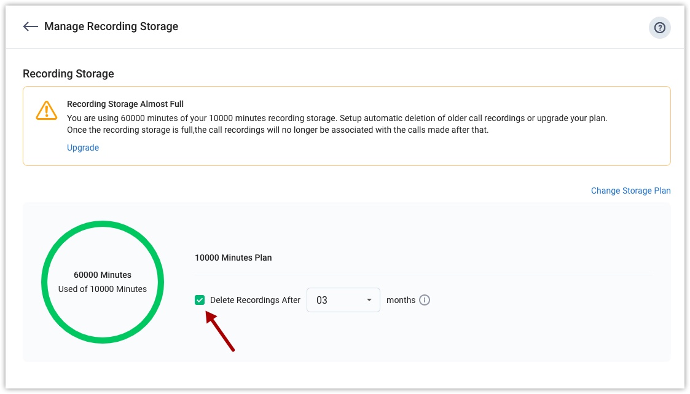Click the storage usage warning message sentence
The width and height of the screenshot is (690, 394).
(x=337, y=118)
